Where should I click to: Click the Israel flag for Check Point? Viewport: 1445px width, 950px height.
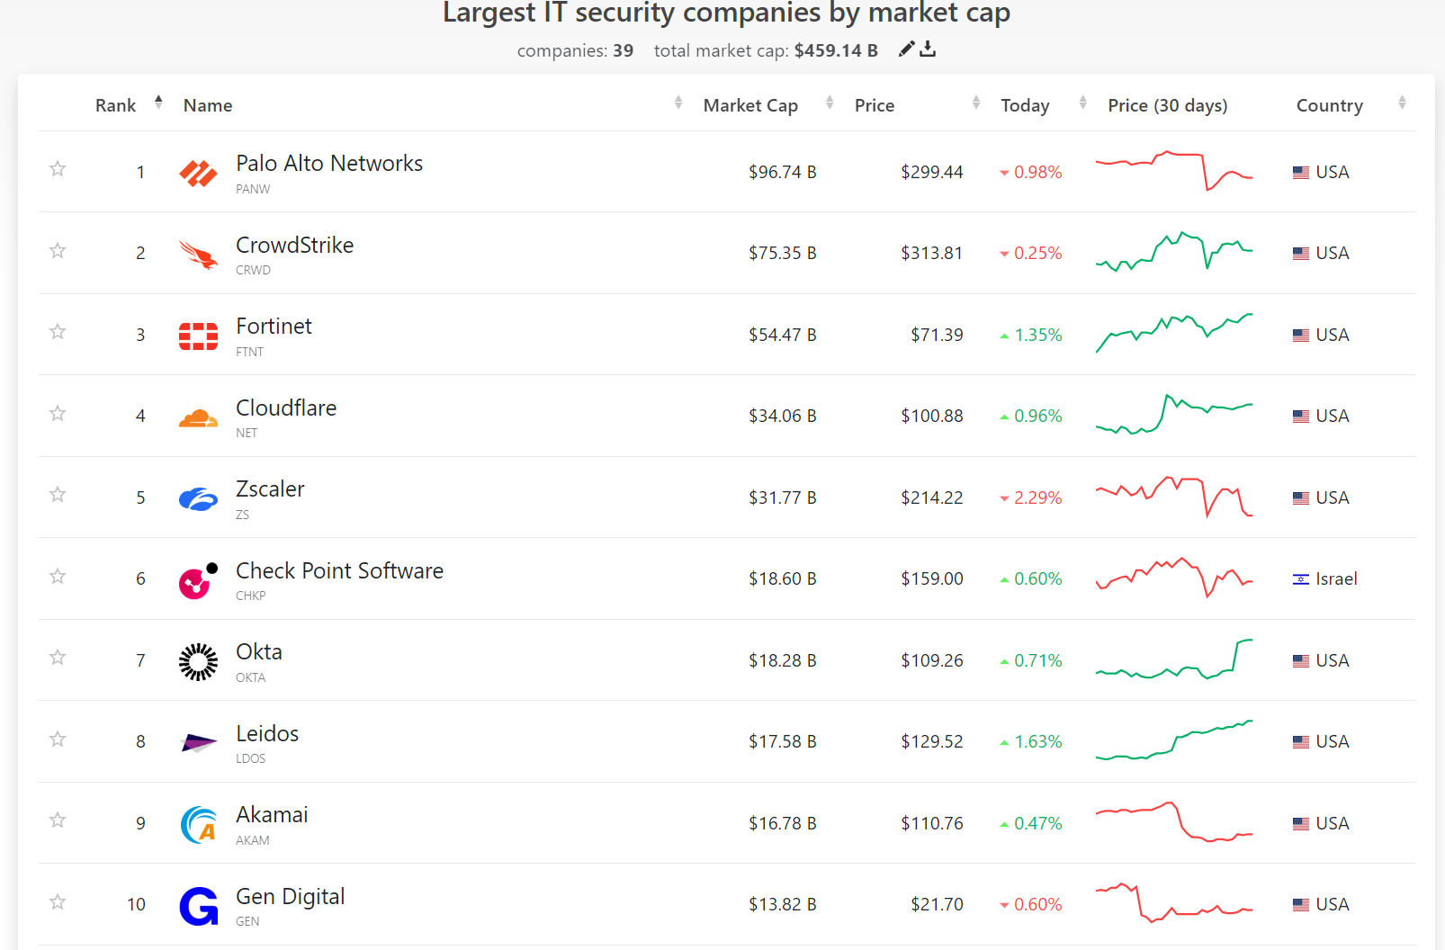tap(1300, 579)
